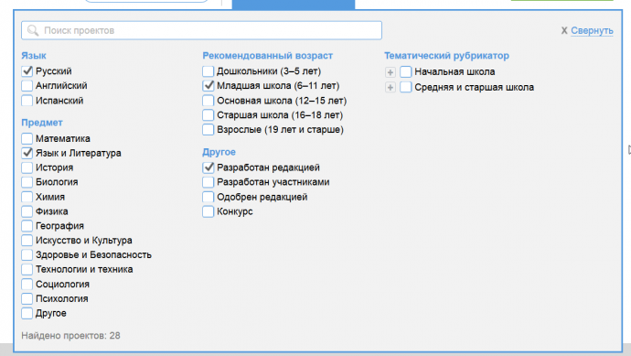Tick the География checkbox
The width and height of the screenshot is (631, 356).
coord(27,226)
